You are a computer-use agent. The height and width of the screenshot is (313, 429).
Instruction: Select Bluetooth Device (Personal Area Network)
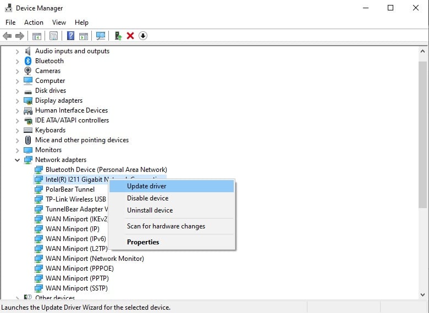tap(106, 170)
